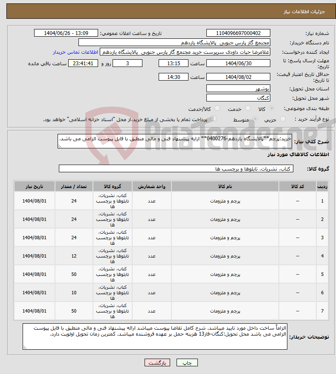The height and width of the screenshot is (374, 336).
Task: Click the تاریخ نیاز column header
Action: tap(35, 186)
